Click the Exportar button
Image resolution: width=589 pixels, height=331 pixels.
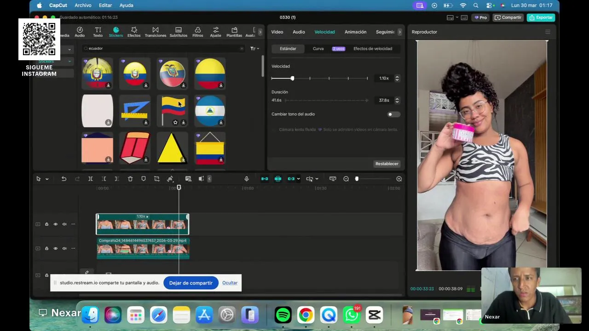click(541, 17)
